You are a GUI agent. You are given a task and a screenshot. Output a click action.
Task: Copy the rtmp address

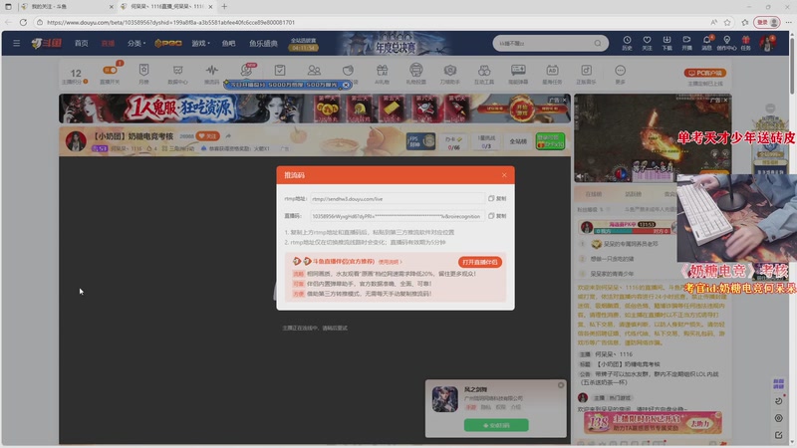(497, 198)
